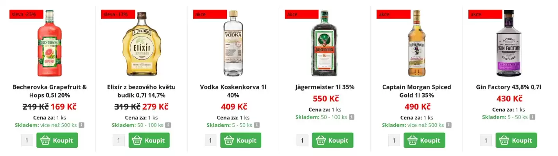Click stock info icon for Becherovka Grapefruit
The image size is (558, 156).
point(82,125)
